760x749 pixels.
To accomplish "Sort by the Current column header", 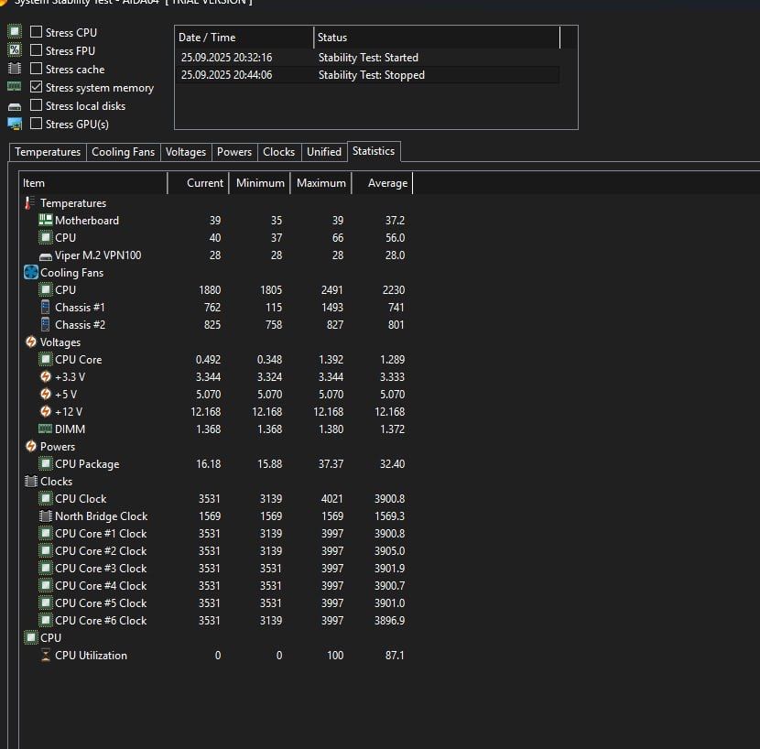I will 198,183.
